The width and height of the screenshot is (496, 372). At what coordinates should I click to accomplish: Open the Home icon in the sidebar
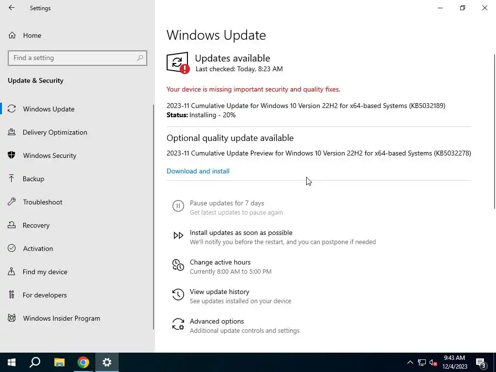coord(12,35)
